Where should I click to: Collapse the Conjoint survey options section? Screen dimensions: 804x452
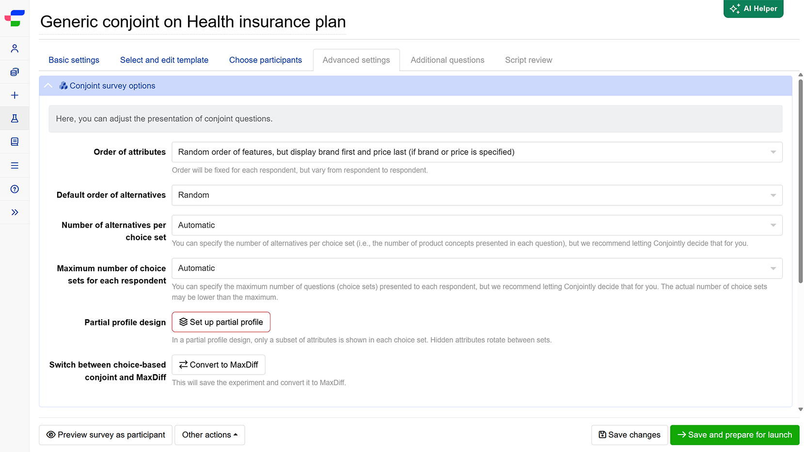tap(48, 86)
